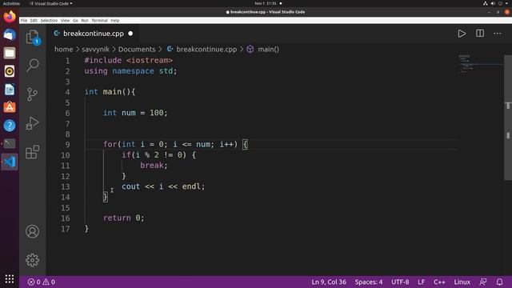Click feedback icon in status bar
The height and width of the screenshot is (288, 512).
(x=483, y=282)
